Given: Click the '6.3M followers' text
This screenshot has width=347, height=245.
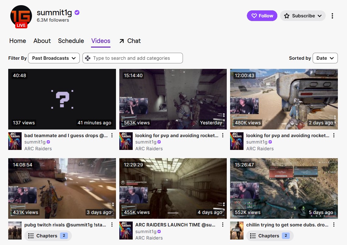Looking at the screenshot, I should tap(53, 20).
